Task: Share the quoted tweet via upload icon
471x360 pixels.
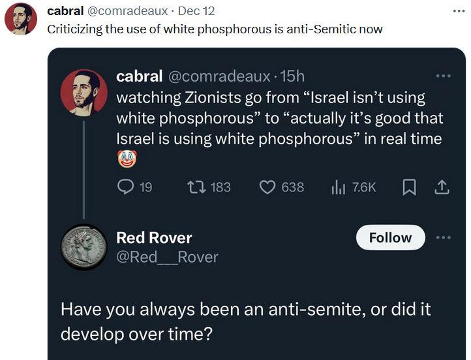Action: point(442,187)
